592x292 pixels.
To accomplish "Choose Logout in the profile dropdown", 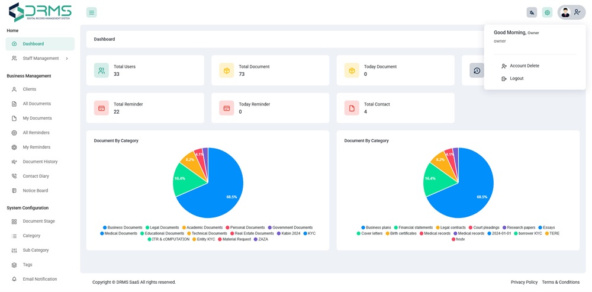I will point(516,78).
